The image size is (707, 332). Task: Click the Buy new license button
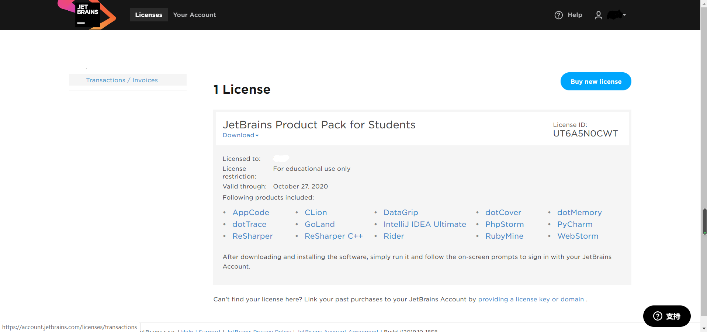[x=595, y=81]
